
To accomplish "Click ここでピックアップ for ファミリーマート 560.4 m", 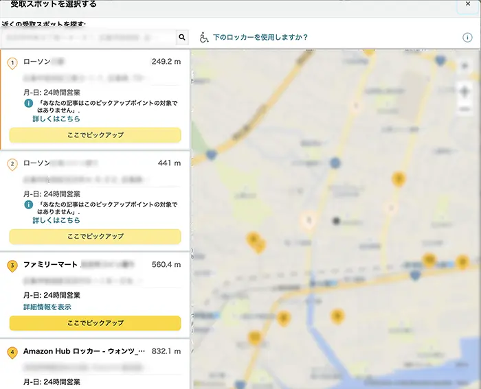I will coord(95,323).
